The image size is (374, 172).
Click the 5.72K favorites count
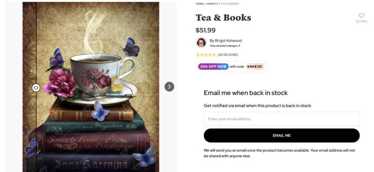[x=362, y=22]
